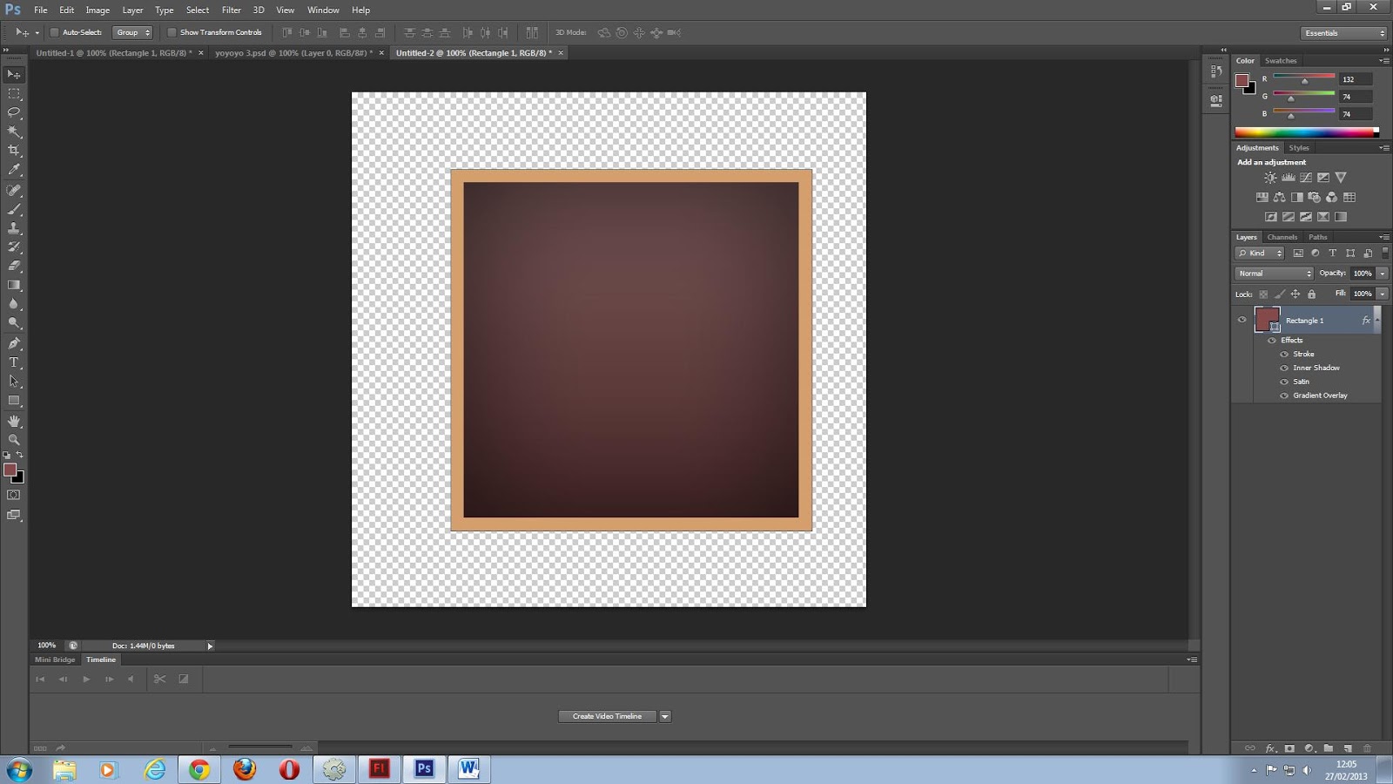Select the Rectangular Marquee tool

[12, 93]
